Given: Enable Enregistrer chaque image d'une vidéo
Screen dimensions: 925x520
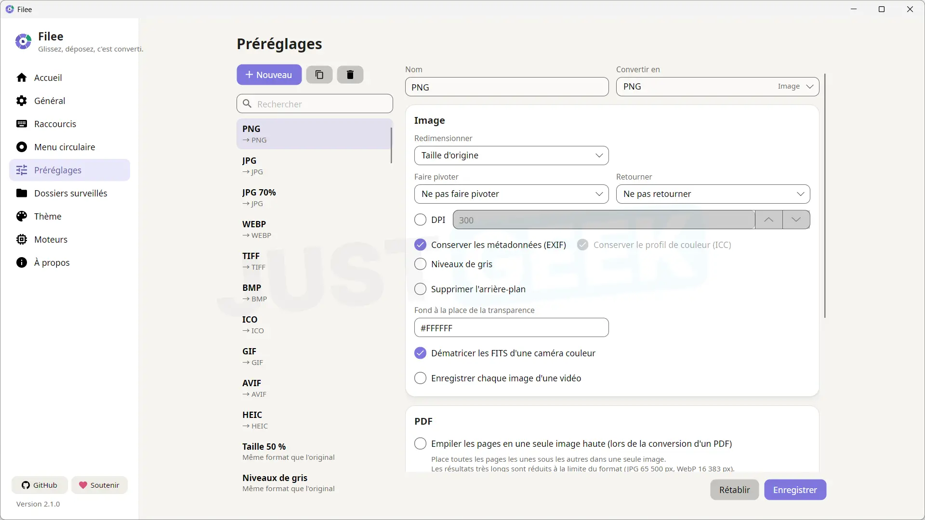Looking at the screenshot, I should pyautogui.click(x=420, y=378).
